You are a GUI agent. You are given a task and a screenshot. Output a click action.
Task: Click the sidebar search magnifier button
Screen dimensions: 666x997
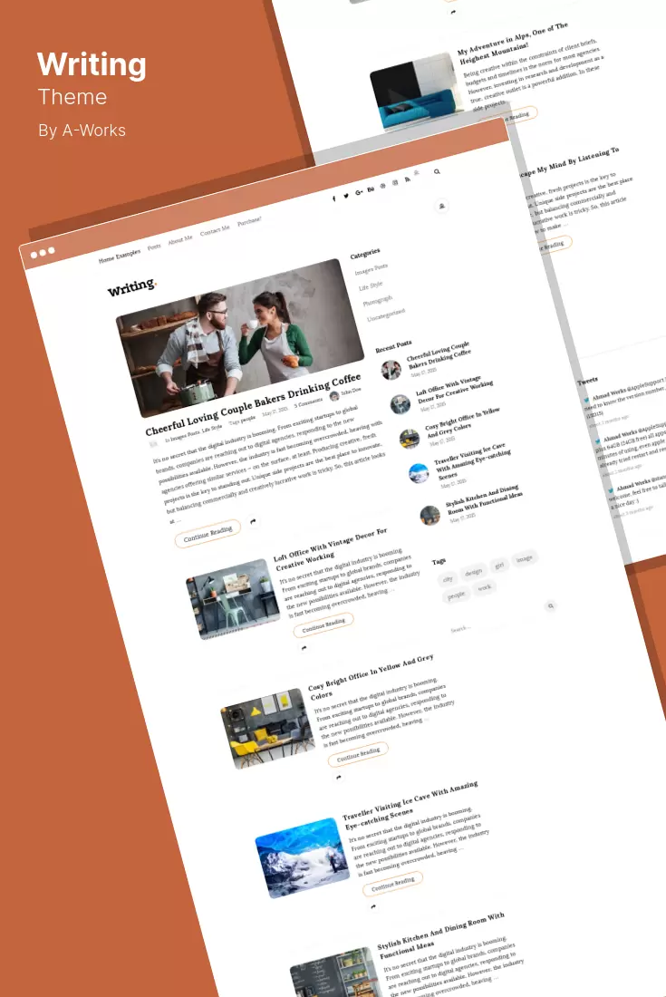coord(550,606)
